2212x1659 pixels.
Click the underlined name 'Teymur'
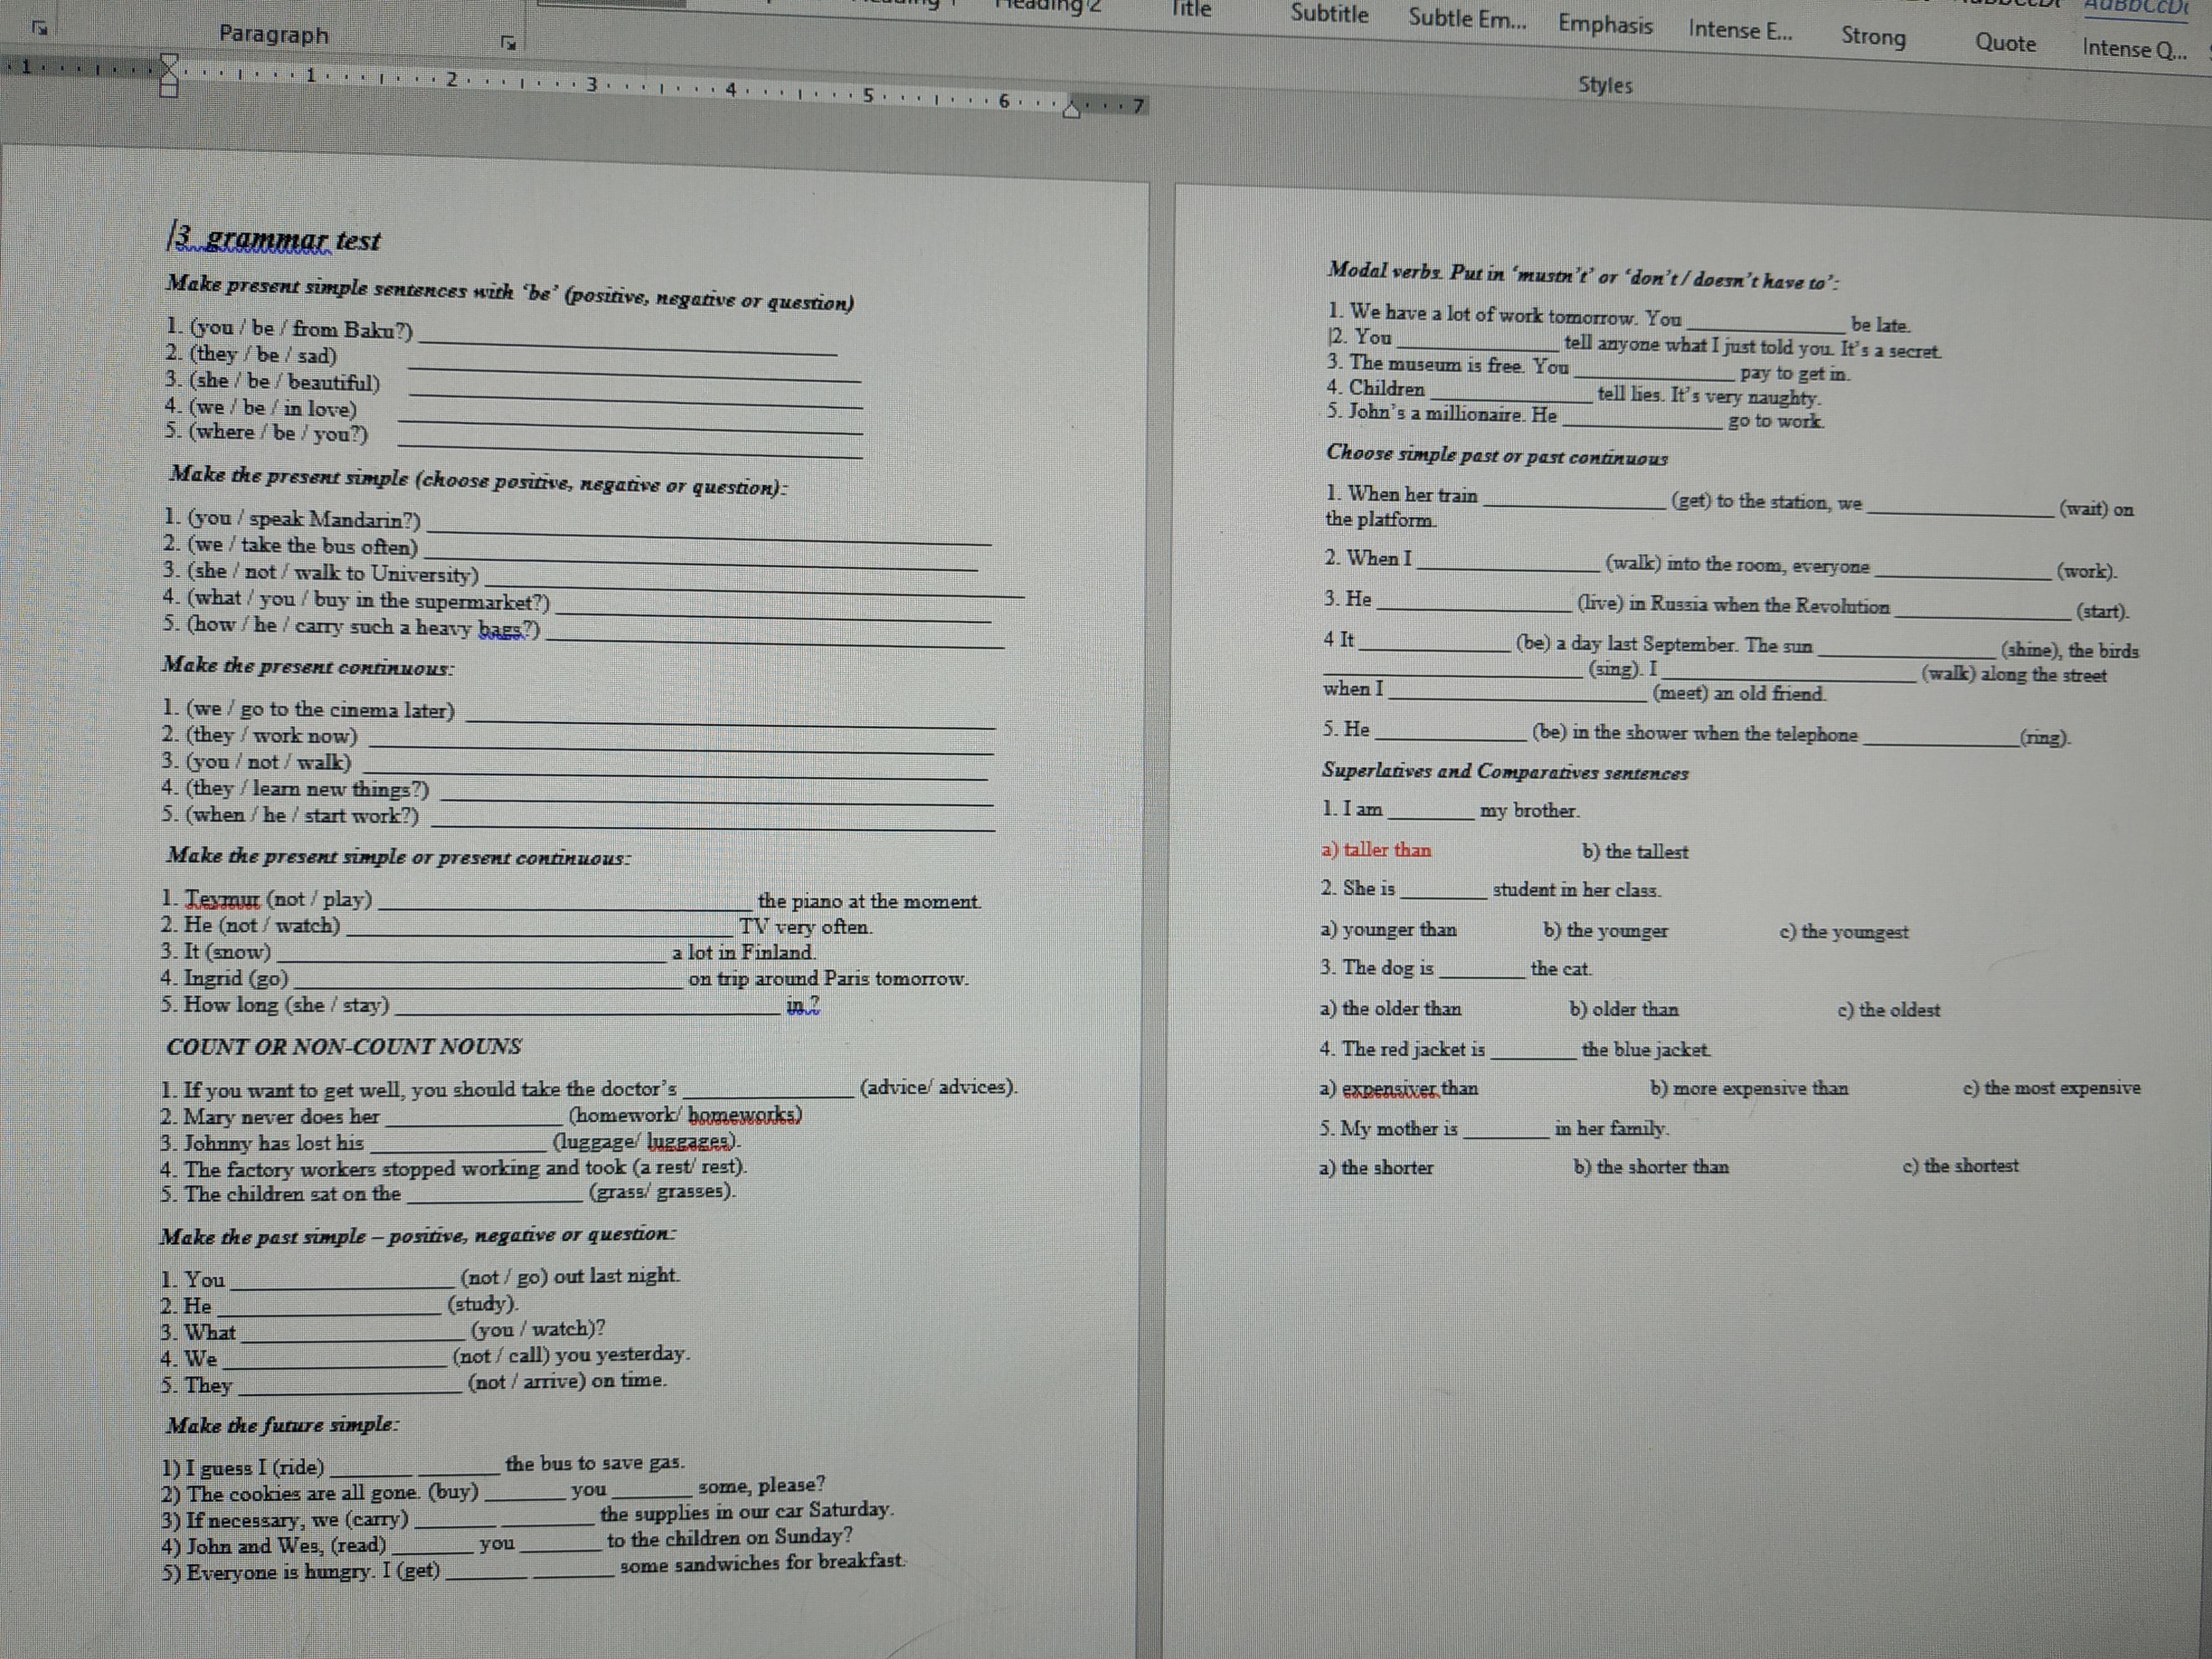pos(223,898)
